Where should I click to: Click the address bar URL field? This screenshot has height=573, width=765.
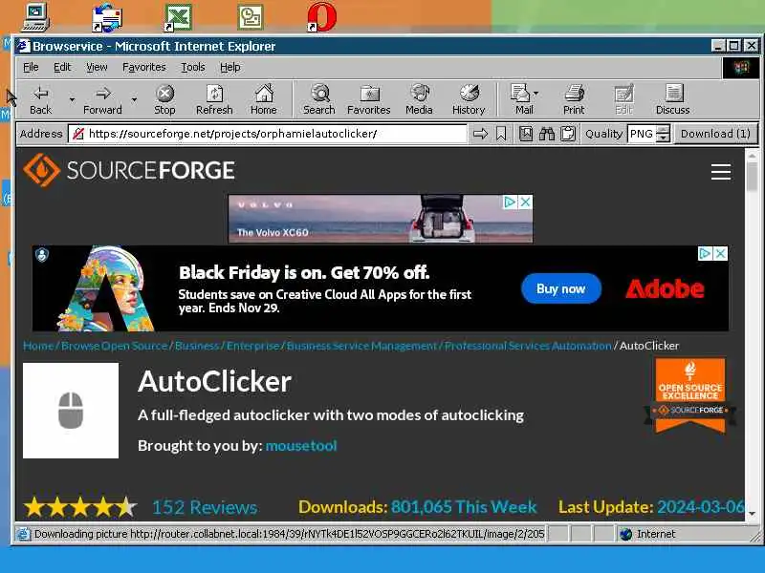click(268, 134)
